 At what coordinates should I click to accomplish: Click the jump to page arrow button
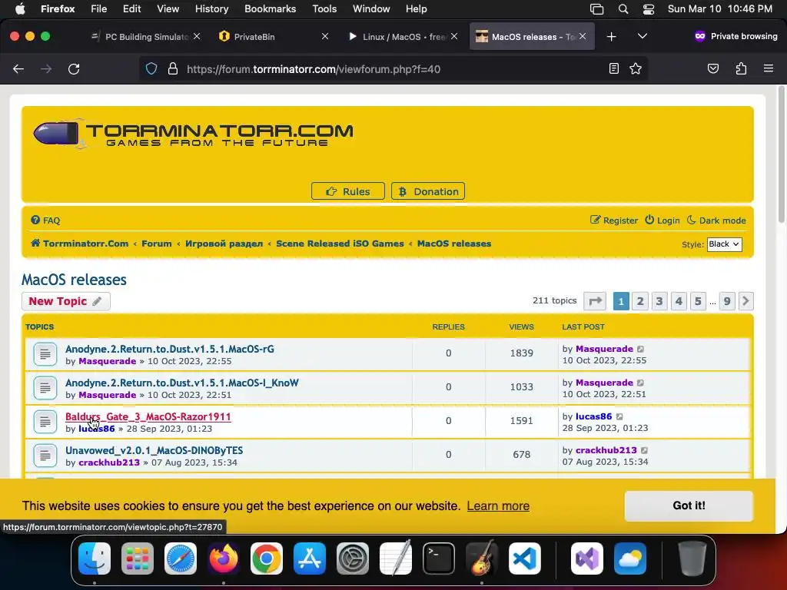click(595, 301)
